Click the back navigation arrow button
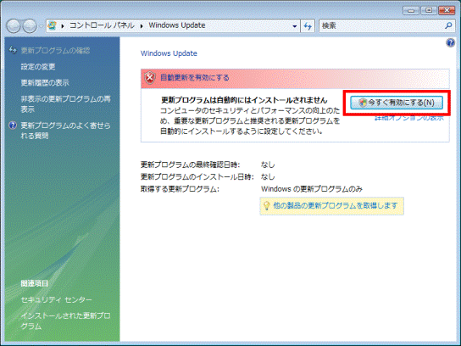The height and width of the screenshot is (346, 461). (14, 26)
